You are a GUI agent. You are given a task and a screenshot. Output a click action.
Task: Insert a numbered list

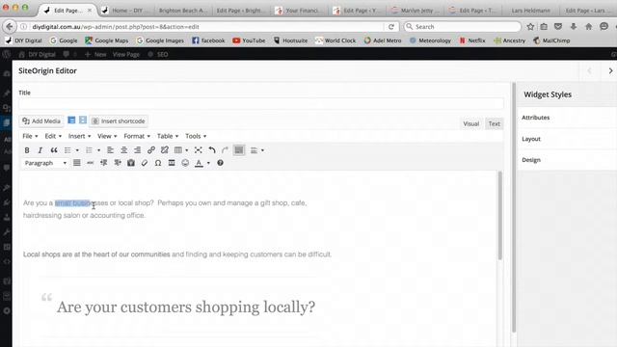(90, 150)
